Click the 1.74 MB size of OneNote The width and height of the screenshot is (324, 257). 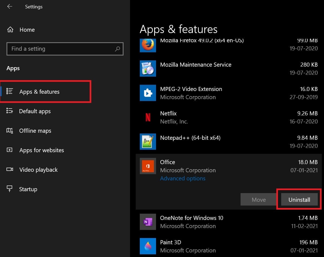308,218
